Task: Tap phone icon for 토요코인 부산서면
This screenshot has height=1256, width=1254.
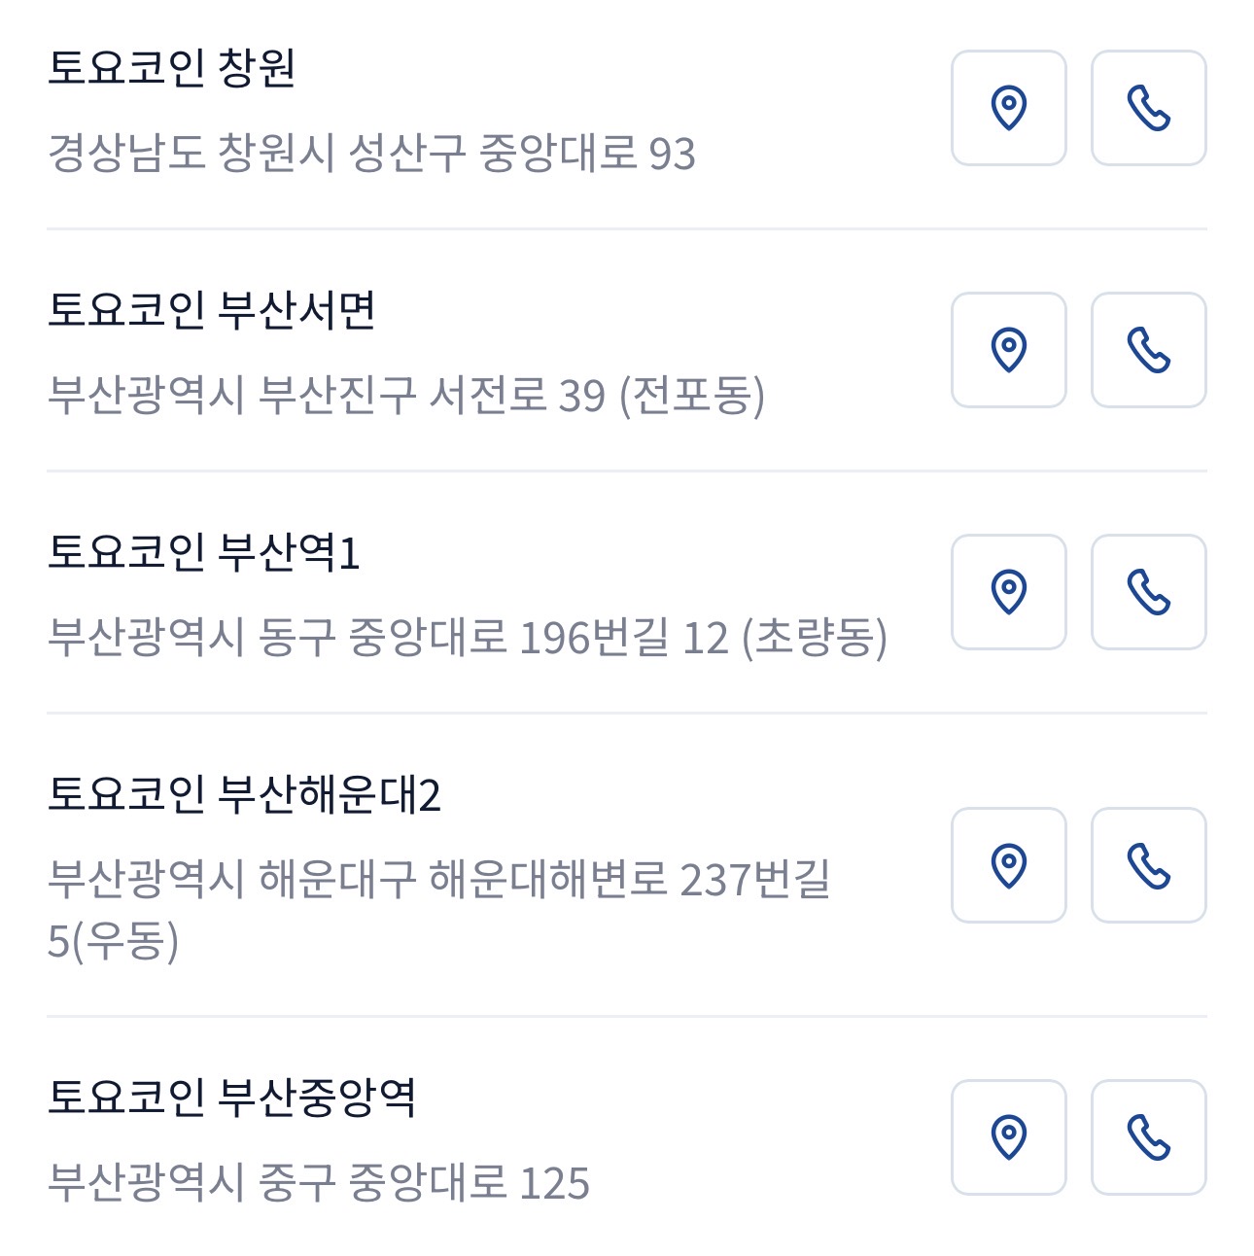Action: click(x=1148, y=350)
